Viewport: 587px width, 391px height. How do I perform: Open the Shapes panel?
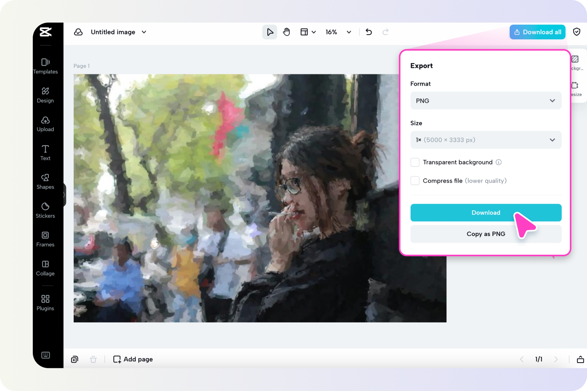45,181
